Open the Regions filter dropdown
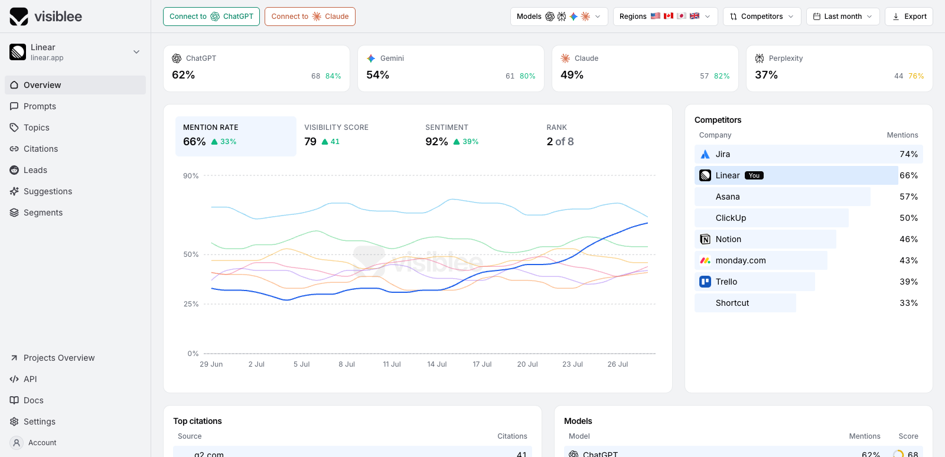The height and width of the screenshot is (457, 945). pos(666,17)
